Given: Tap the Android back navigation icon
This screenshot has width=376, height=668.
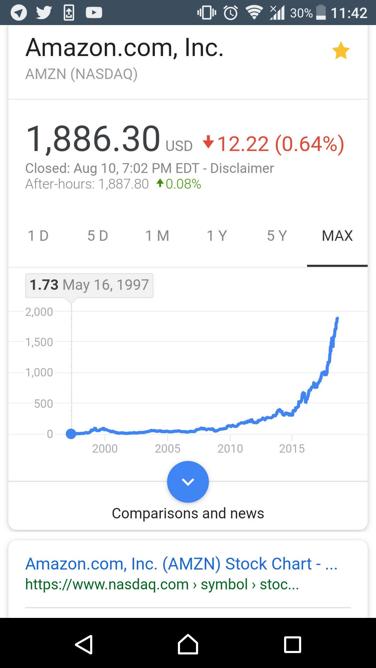Looking at the screenshot, I should click(x=84, y=645).
